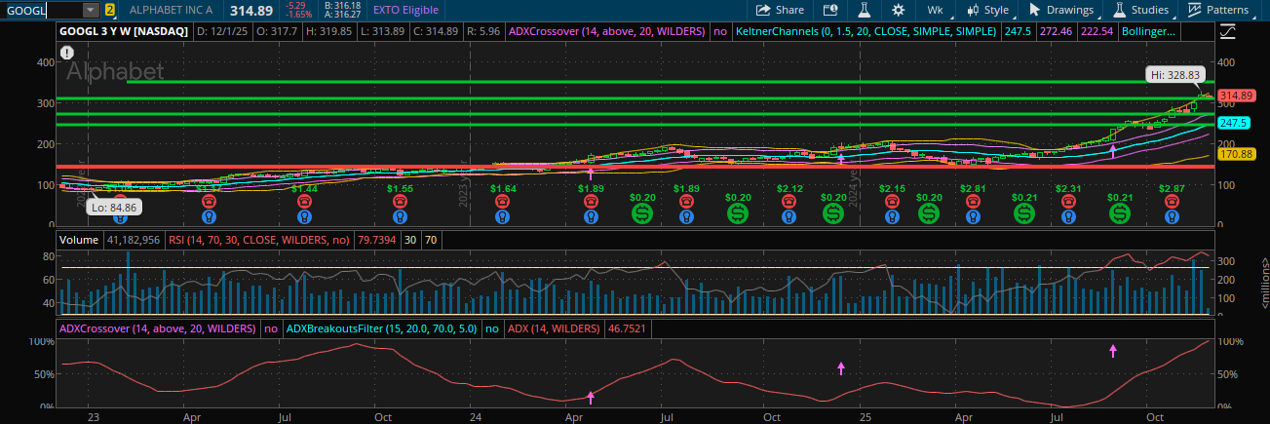Click the ADX value 46.7521

(629, 328)
